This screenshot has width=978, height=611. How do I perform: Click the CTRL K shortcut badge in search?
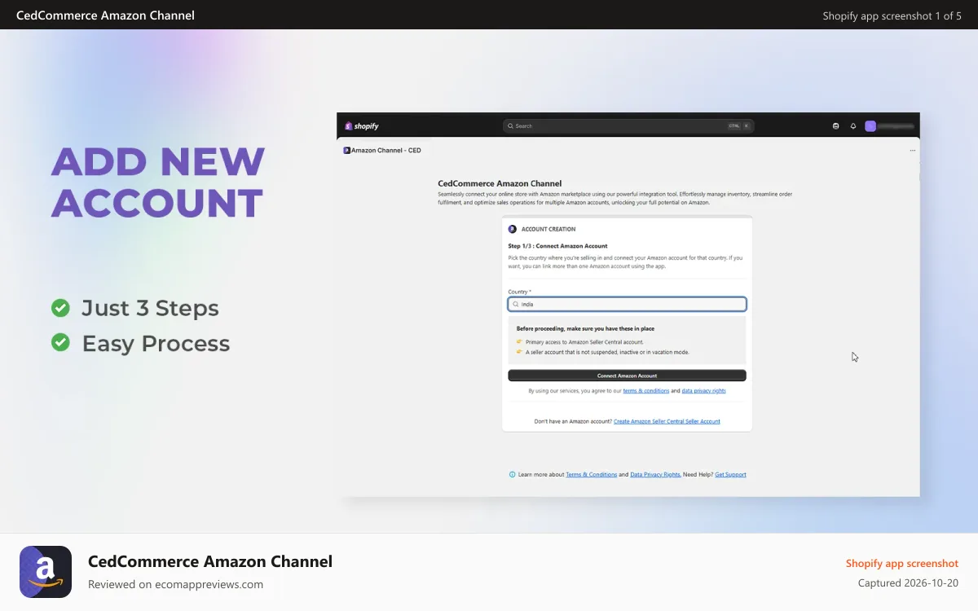click(x=738, y=126)
